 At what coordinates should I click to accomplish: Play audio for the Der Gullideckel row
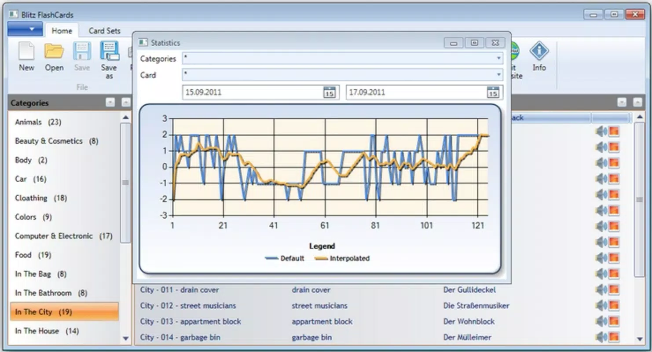601,290
